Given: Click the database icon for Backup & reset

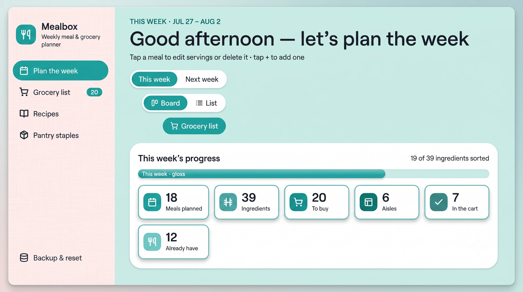Looking at the screenshot, I should coord(24,258).
